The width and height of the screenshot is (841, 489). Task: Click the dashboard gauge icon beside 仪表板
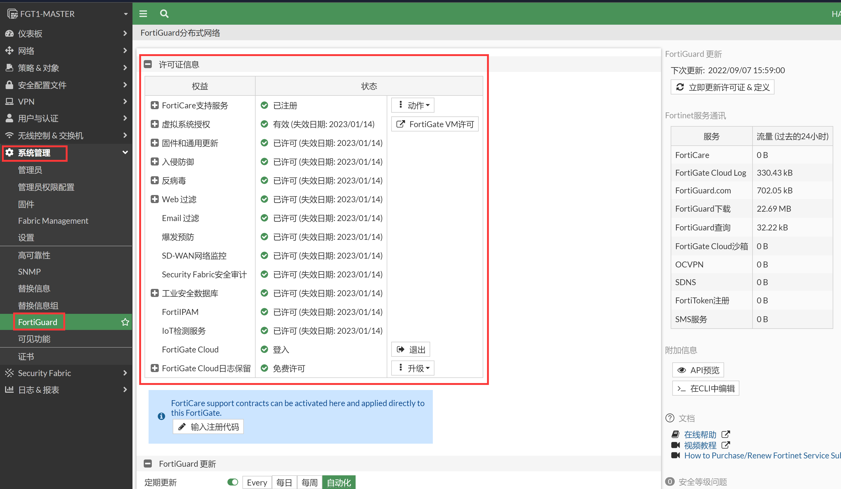pos(9,33)
